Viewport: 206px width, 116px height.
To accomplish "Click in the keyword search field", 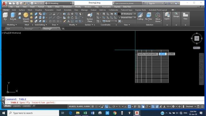I will [128, 3].
